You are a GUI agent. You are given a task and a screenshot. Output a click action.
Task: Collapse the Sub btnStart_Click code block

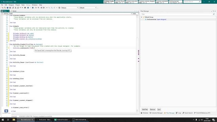pos(9,72)
